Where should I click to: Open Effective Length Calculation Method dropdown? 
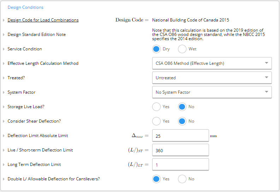coord(212,63)
